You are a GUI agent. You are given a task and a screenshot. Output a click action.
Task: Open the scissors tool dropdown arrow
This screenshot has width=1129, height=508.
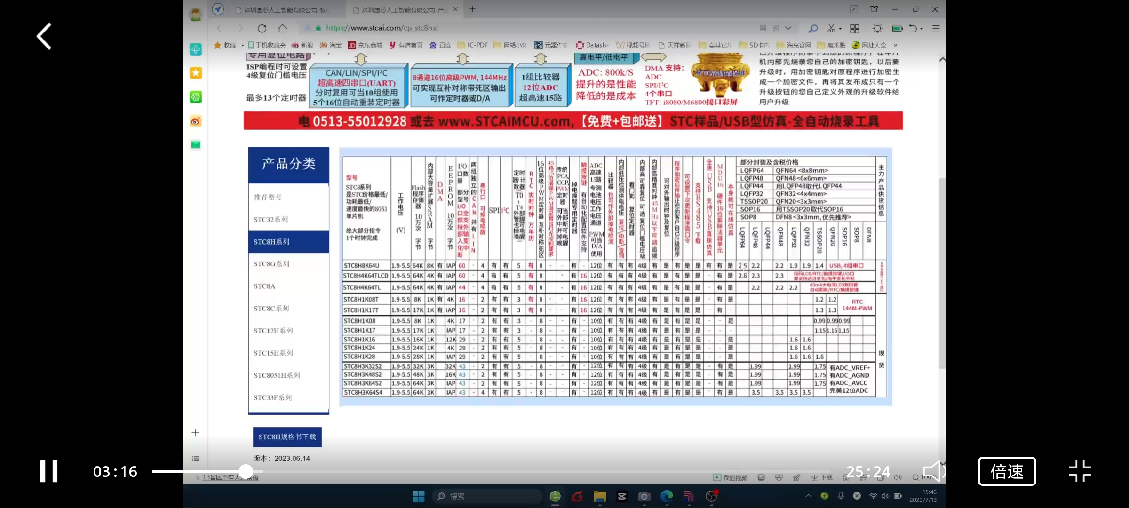point(840,29)
